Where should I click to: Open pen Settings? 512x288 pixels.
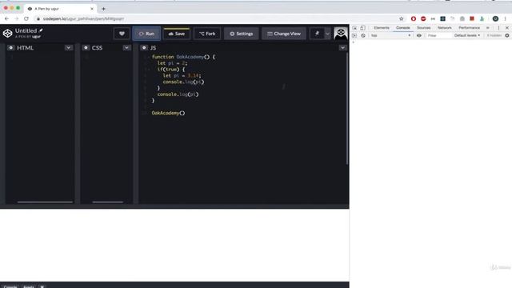(241, 34)
